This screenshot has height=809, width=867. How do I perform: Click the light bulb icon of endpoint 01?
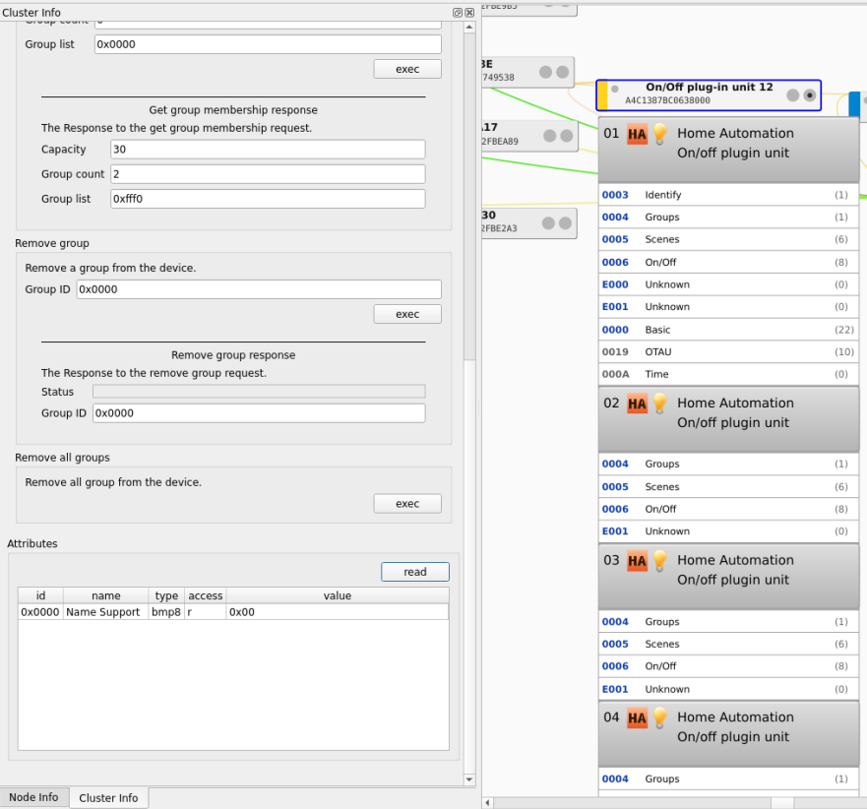[x=659, y=135]
